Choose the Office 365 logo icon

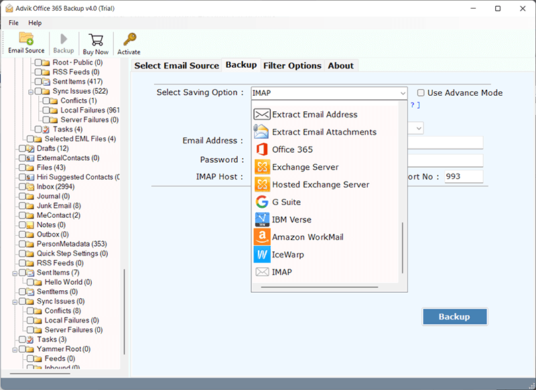coord(262,149)
